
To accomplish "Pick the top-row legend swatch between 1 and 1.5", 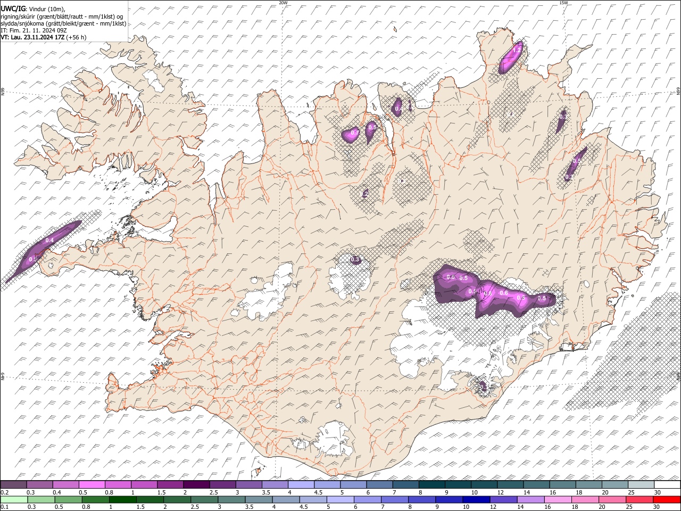I will [x=145, y=484].
